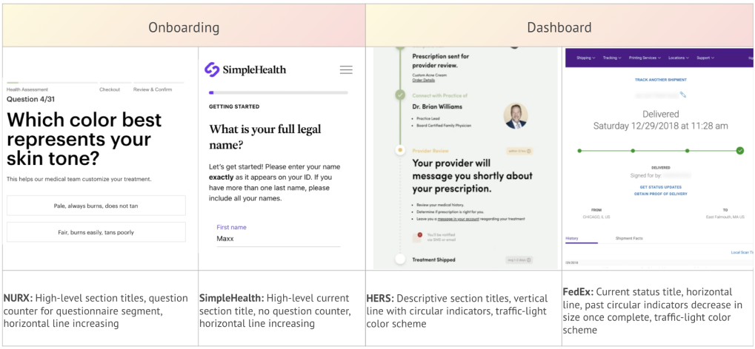Click the green delivered checkmark circle

pos(739,151)
